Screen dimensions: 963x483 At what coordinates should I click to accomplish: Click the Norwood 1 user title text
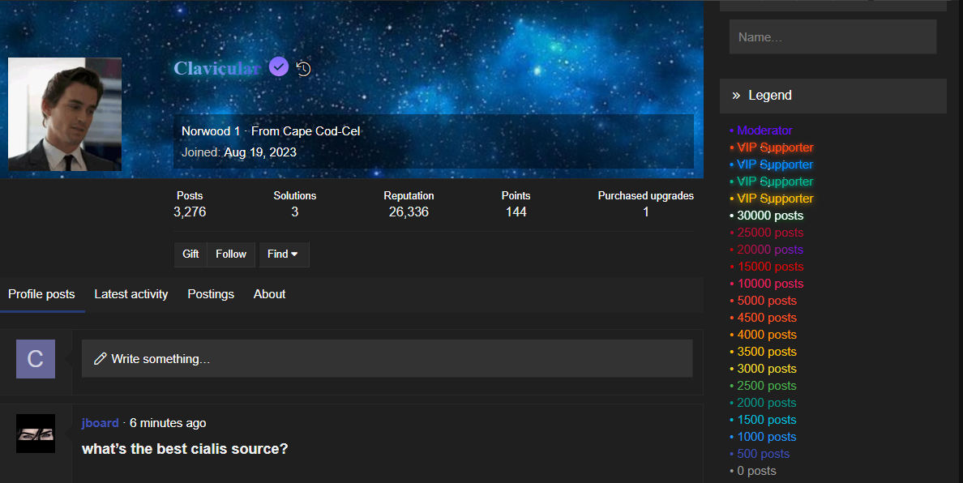[211, 131]
